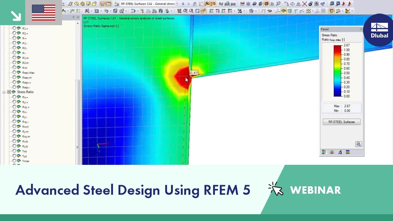Screen dimensions: 393x221
Task: Select the σ1,m tree row label
Action: click(25, 58)
